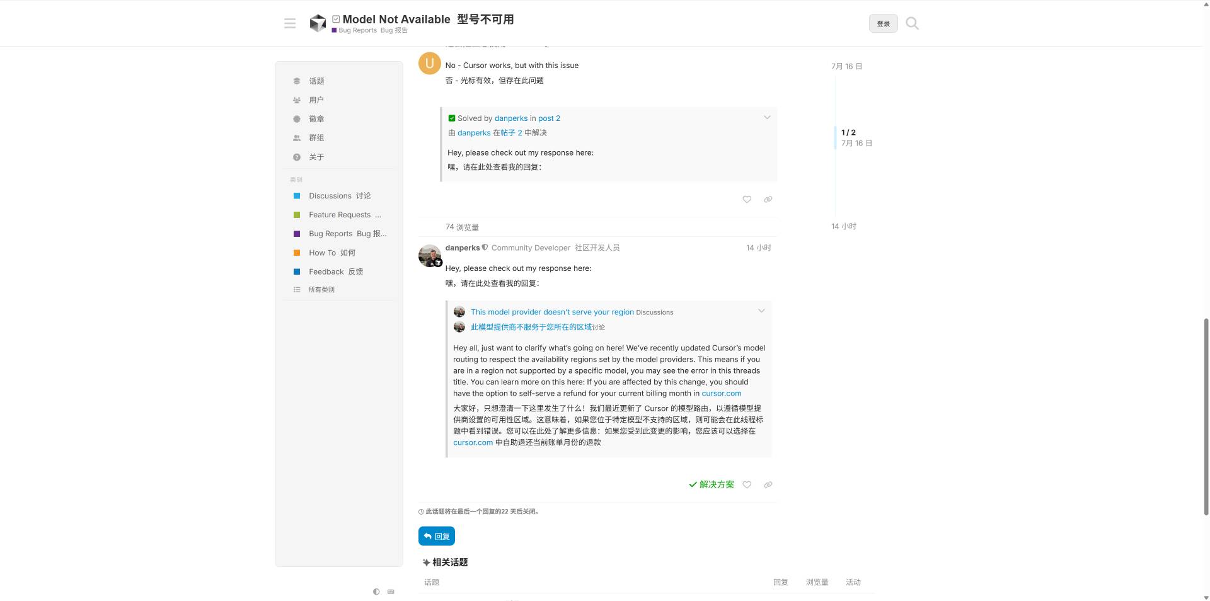Click the 所有类别 list icon
Viewport: 1210px width, 601px height.
tap(297, 289)
